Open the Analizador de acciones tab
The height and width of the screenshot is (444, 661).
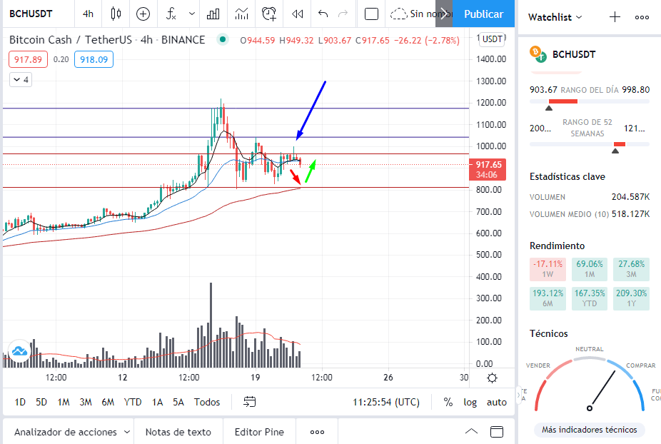point(66,432)
